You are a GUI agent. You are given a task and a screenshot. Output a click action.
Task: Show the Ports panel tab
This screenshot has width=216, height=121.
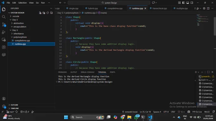[x=112, y=72]
